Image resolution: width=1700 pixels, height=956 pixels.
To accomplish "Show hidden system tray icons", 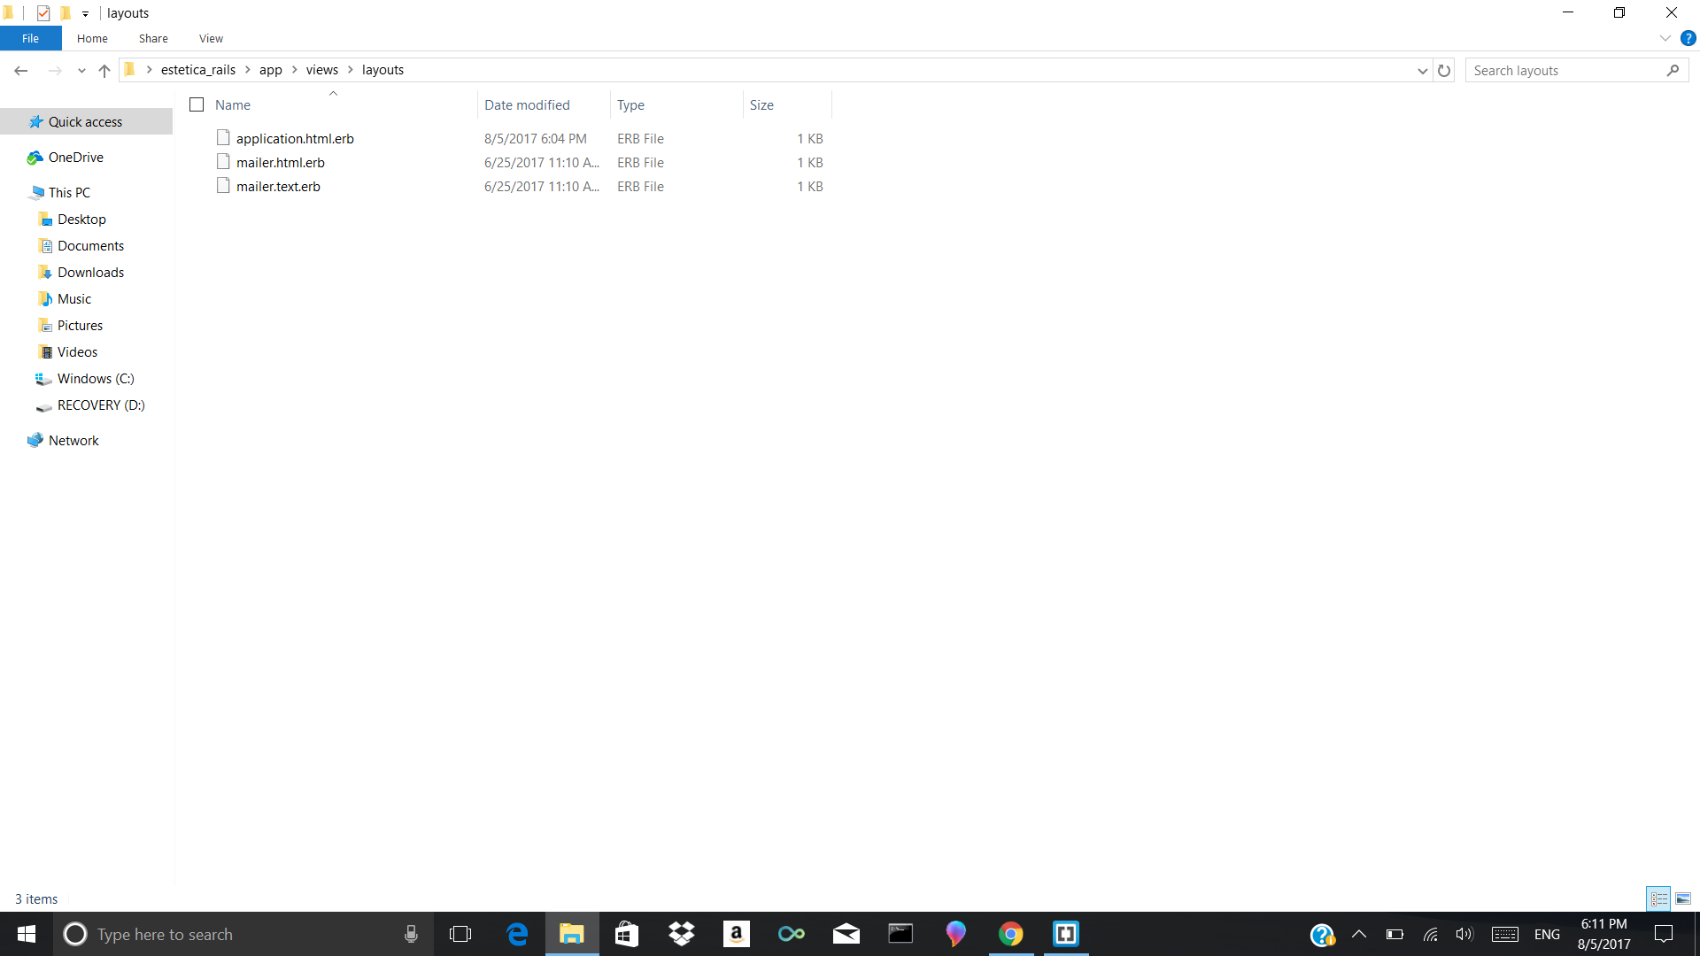I will coord(1359,934).
